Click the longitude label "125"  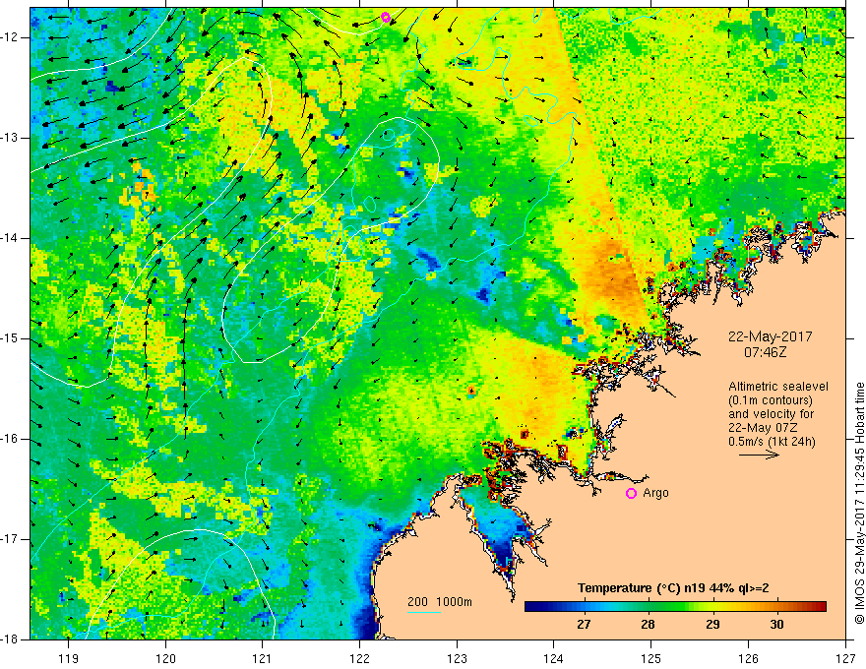point(651,658)
